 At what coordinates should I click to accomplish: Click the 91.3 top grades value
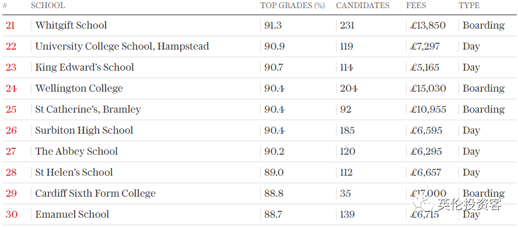tap(273, 25)
